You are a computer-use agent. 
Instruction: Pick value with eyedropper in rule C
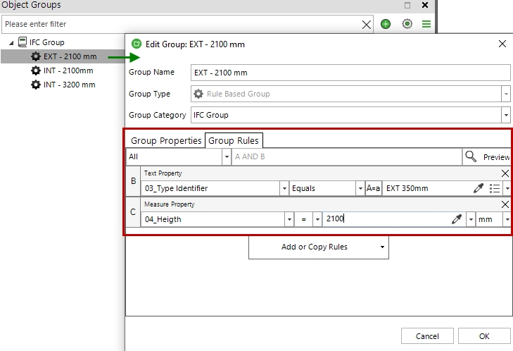[x=456, y=219]
